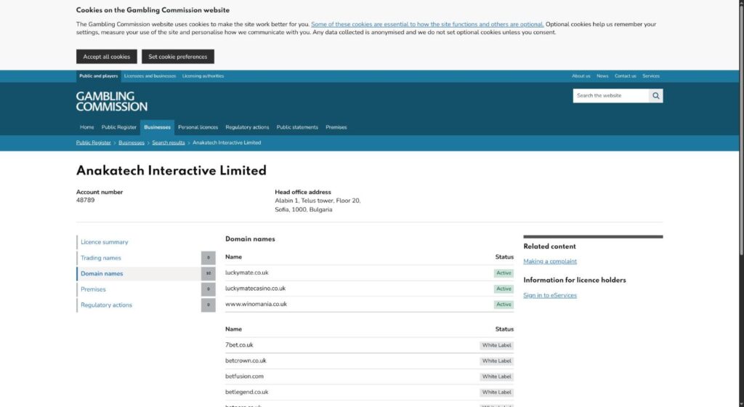Screen dimensions: 744x407
Task: Open Regulatory actions in sidebar list
Action: [x=106, y=305]
